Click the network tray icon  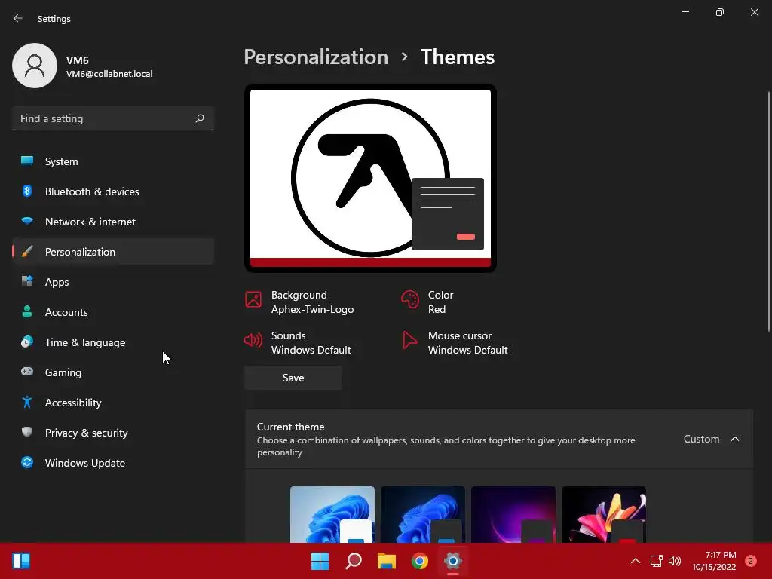coord(656,561)
